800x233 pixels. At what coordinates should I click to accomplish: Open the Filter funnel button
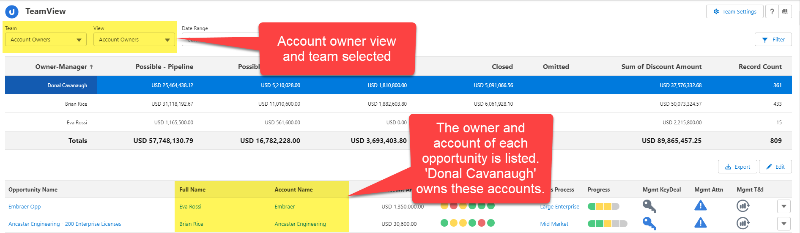coord(773,39)
